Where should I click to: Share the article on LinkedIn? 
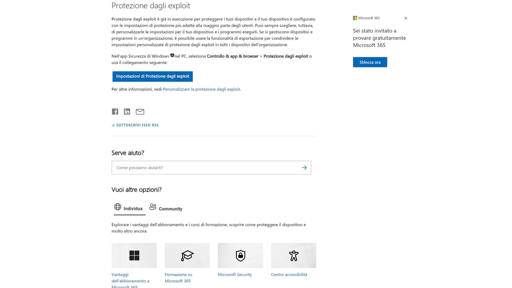coord(127,111)
